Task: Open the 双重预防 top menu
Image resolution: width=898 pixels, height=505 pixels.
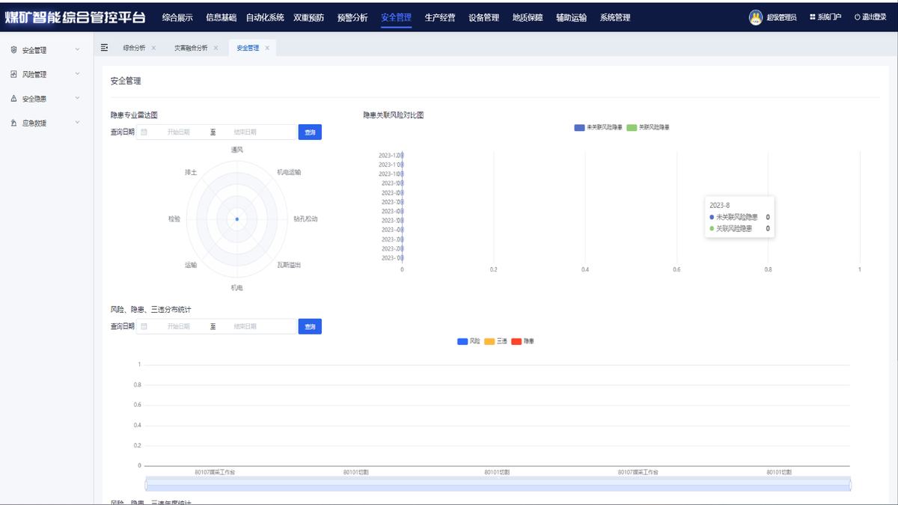Action: tap(308, 17)
